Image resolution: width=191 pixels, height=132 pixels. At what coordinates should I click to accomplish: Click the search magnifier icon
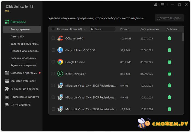point(92,29)
